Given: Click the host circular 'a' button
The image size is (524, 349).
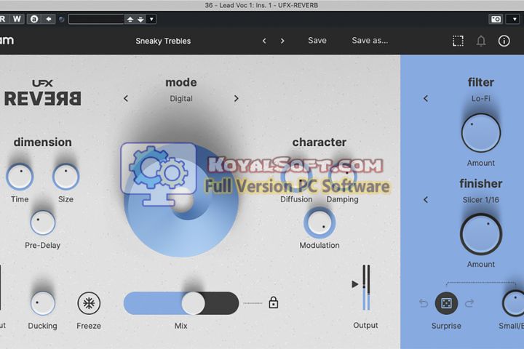Looking at the screenshot, I should 34,19.
